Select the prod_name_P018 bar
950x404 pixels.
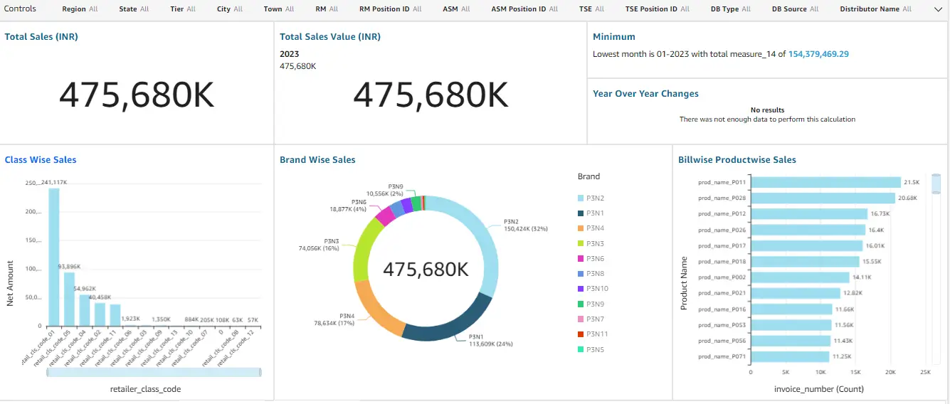(x=806, y=262)
